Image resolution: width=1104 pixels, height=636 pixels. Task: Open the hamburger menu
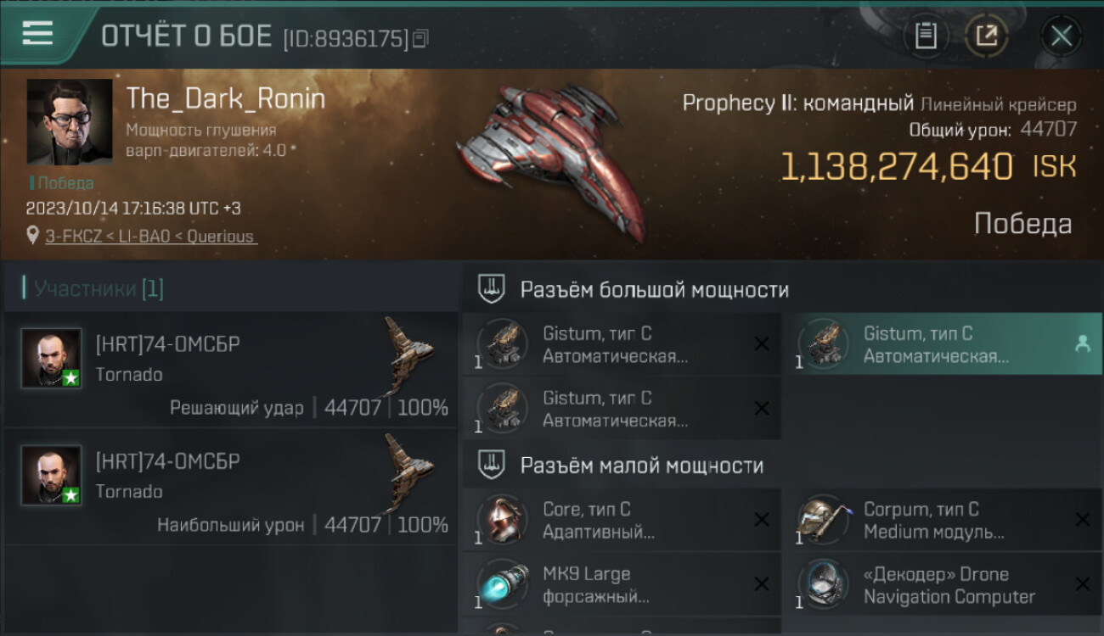pyautogui.click(x=37, y=34)
